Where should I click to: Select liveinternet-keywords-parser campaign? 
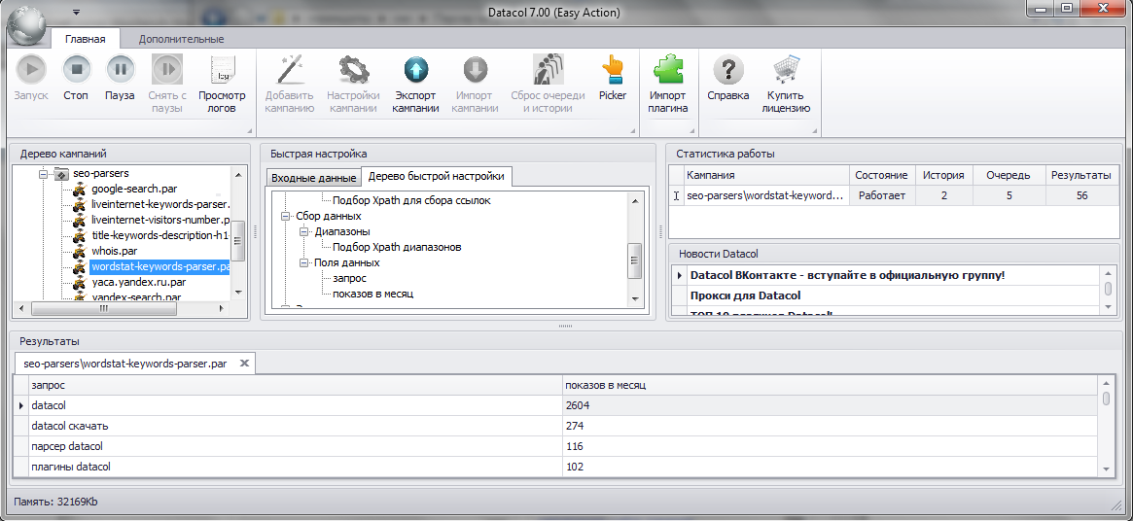click(x=160, y=205)
